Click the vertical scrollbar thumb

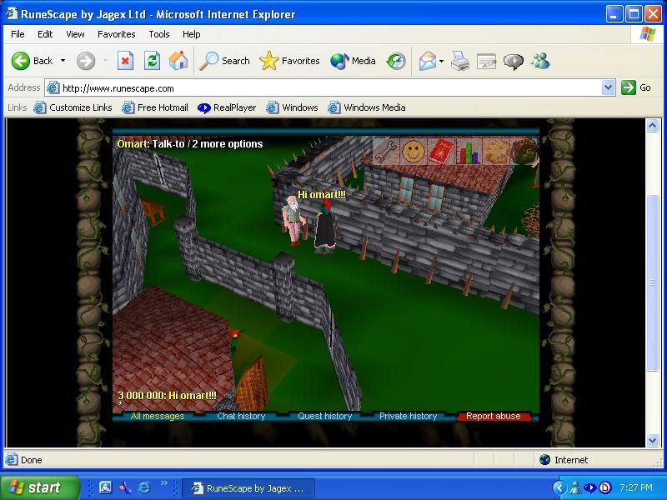(x=653, y=282)
